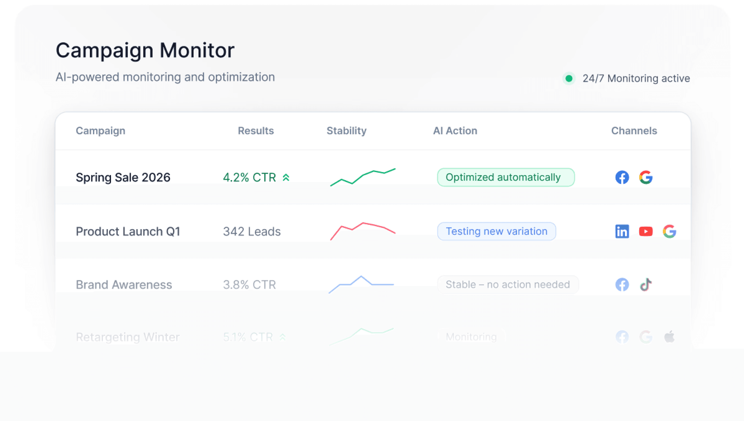The height and width of the screenshot is (421, 744).
Task: Click Google icon in Spring Sale row
Action: (646, 177)
